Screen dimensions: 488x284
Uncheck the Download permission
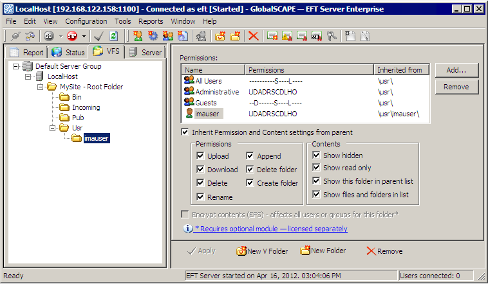pos(200,170)
